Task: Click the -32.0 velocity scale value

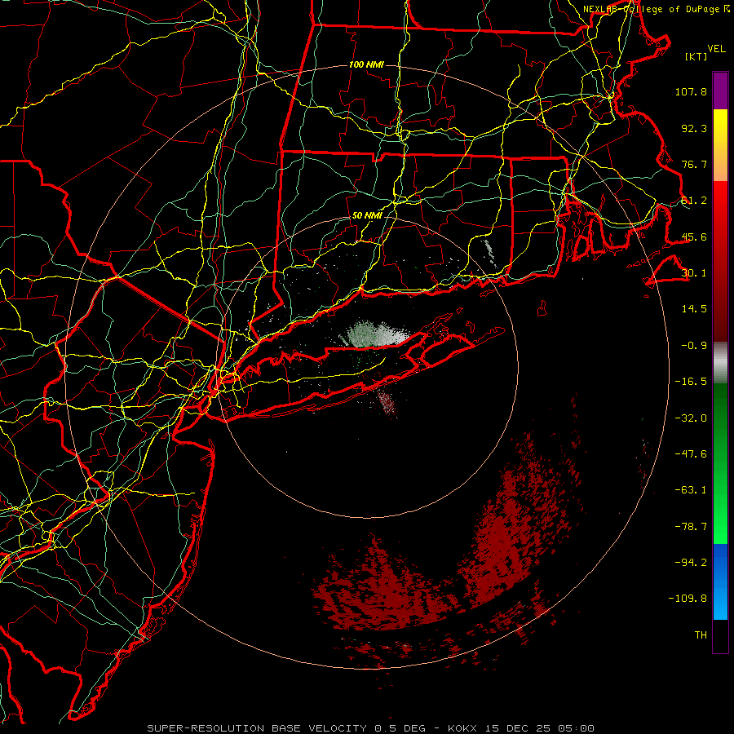Action: [691, 418]
